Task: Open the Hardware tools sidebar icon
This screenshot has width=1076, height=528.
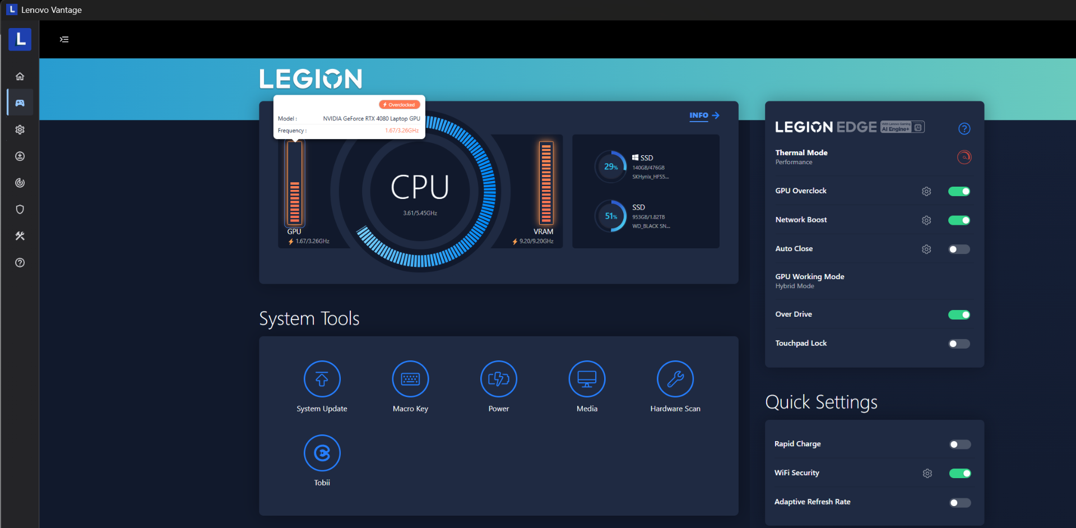Action: 20,236
